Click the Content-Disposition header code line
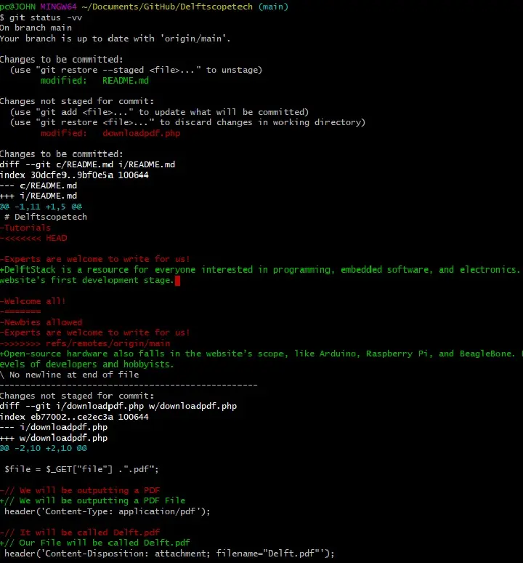 (169, 554)
